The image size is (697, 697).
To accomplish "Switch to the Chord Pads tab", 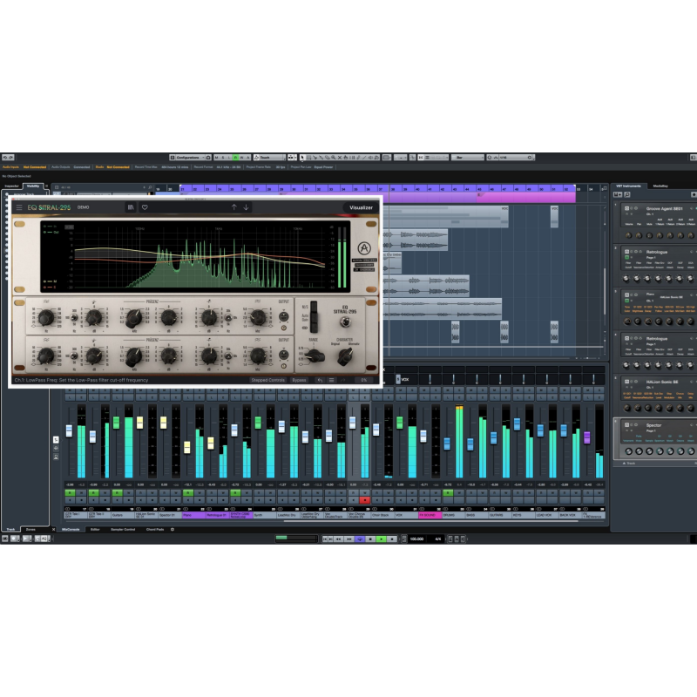I will (155, 530).
